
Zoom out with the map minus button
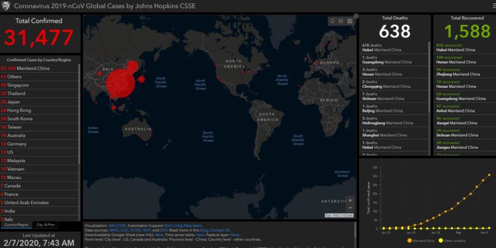pyautogui.click(x=350, y=208)
